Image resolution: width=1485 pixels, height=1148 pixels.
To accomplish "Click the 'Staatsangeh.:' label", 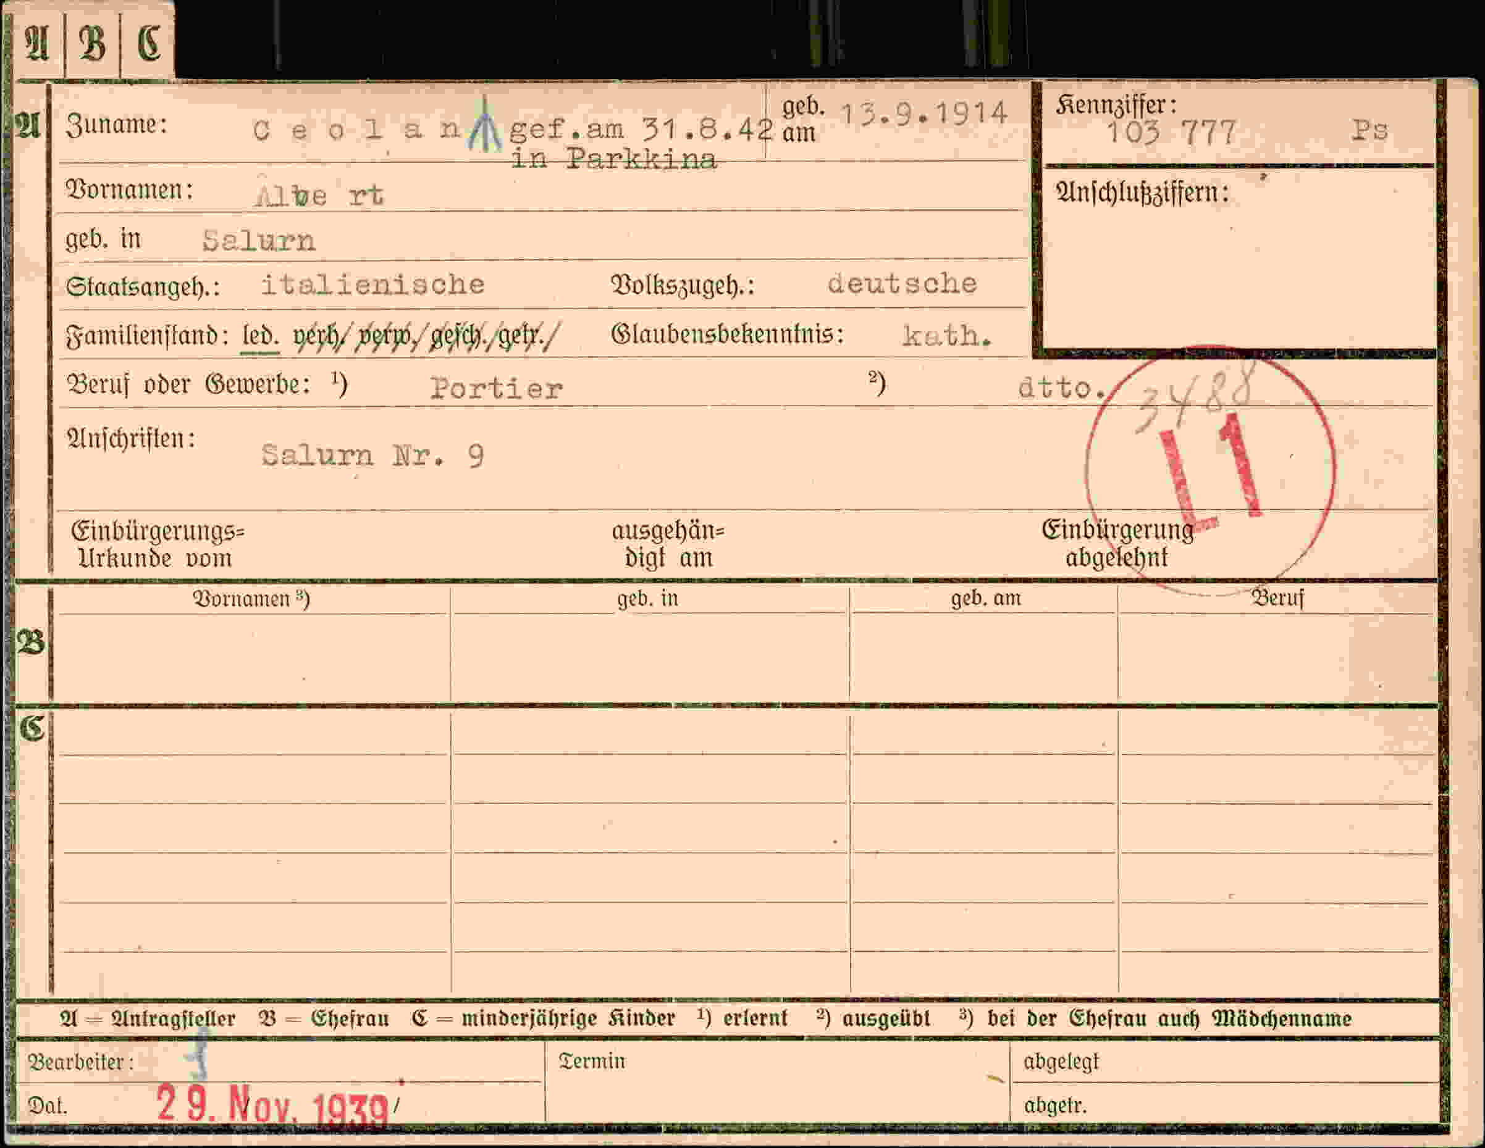I will click(x=143, y=288).
